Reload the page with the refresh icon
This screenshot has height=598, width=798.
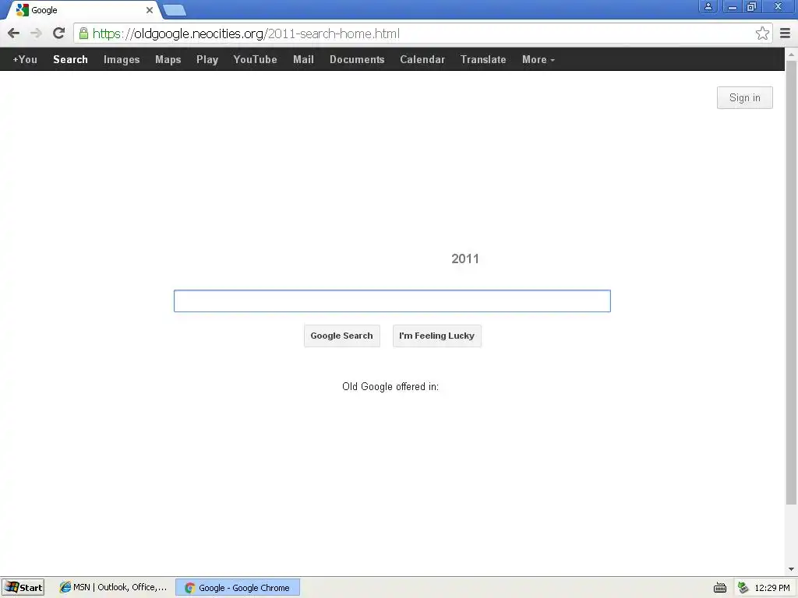click(x=59, y=33)
